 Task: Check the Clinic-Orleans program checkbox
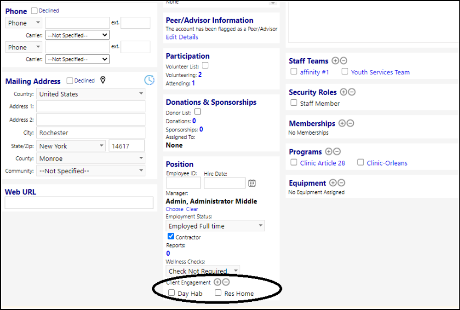click(361, 162)
